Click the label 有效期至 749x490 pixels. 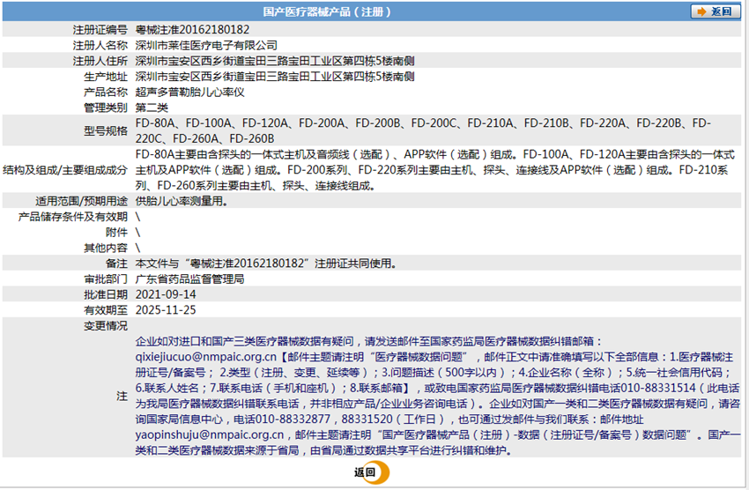[x=106, y=310]
